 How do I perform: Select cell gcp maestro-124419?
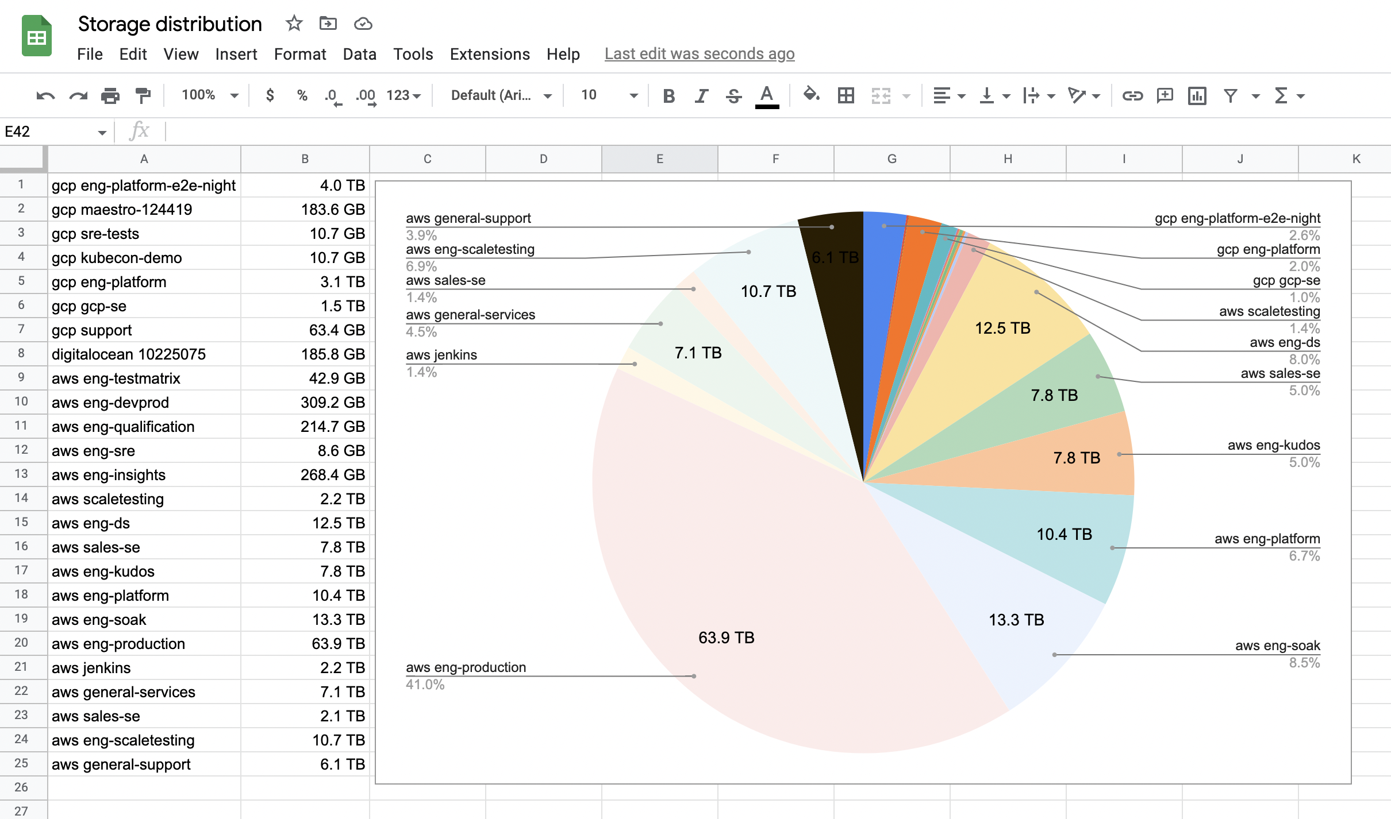click(x=144, y=210)
